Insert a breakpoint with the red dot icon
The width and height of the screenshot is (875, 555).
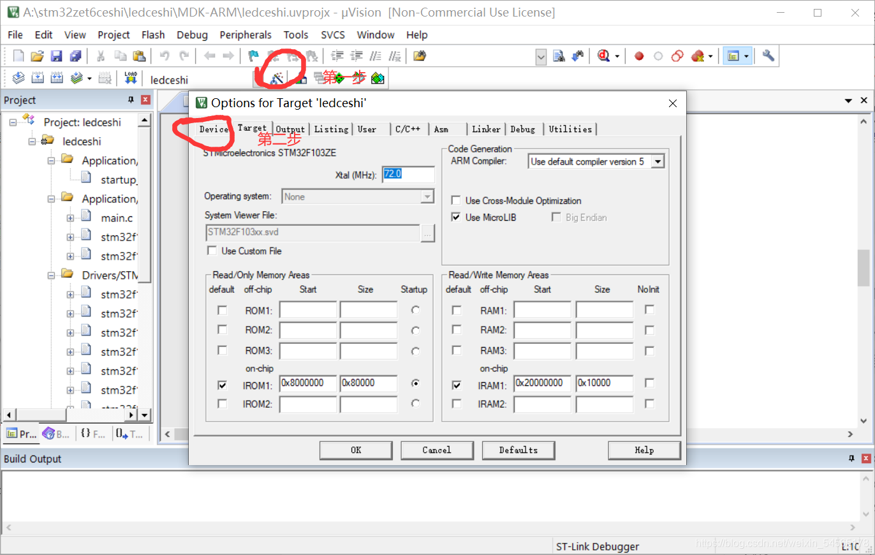[x=639, y=56]
